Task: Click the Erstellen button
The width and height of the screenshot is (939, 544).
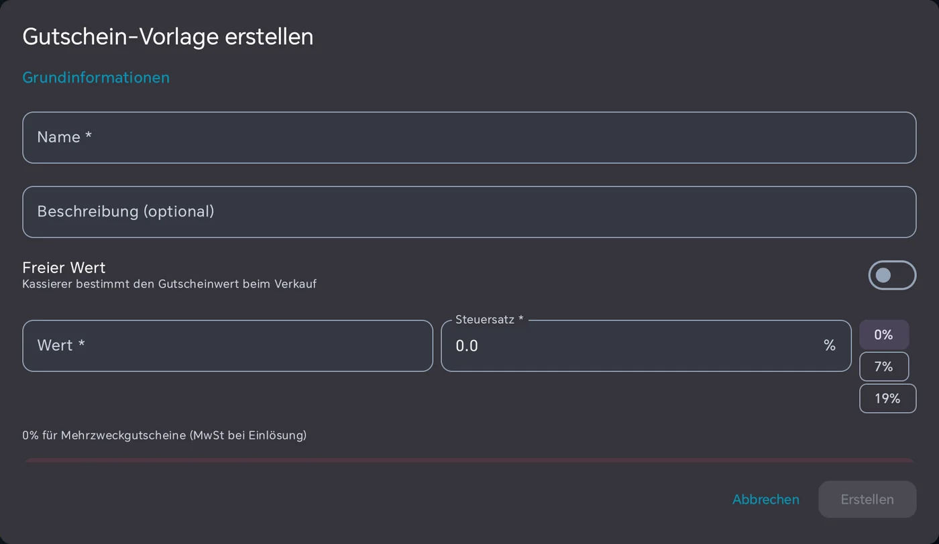Action: [867, 499]
